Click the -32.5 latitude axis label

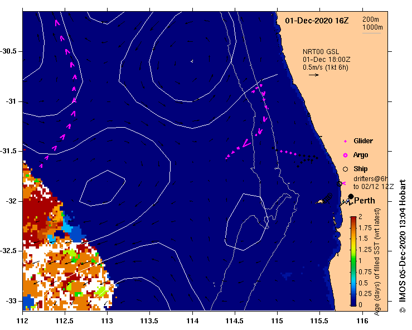9,251
